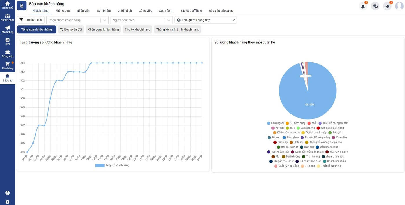
Task: Select Tỷ lệ chuyển đổi button
Action: 71,30
